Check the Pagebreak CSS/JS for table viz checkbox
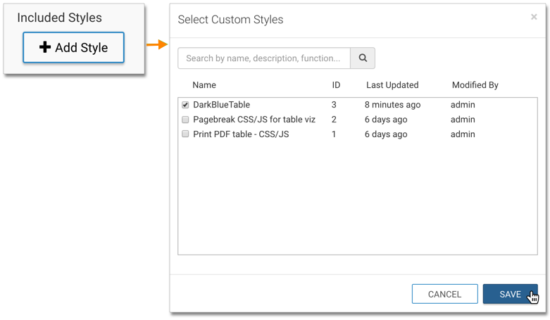The height and width of the screenshot is (320, 550). 186,120
